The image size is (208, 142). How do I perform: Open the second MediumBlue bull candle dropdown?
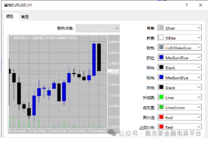point(180,77)
